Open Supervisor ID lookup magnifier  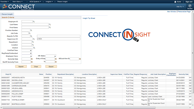pos(34,39)
